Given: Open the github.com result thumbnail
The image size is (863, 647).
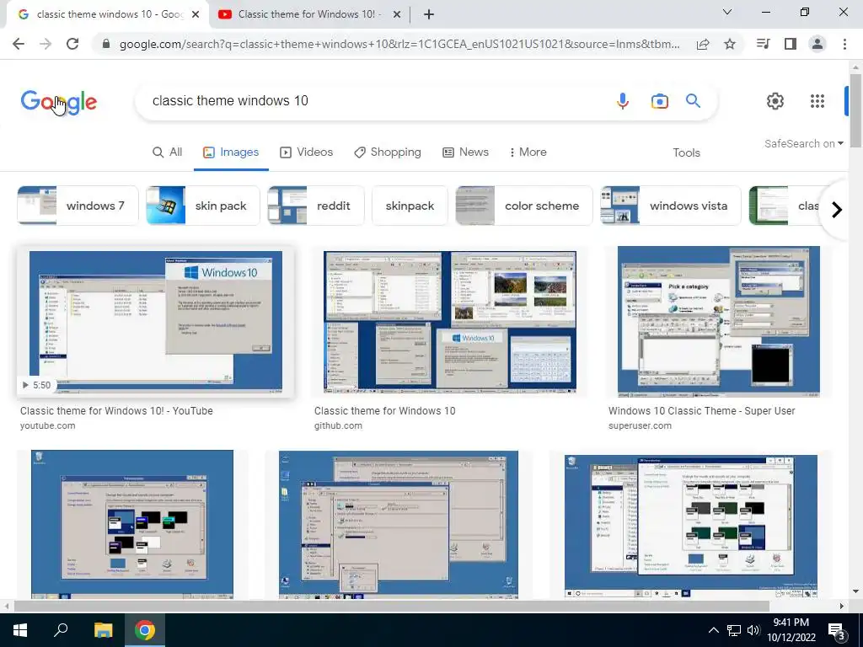Looking at the screenshot, I should pyautogui.click(x=450, y=322).
